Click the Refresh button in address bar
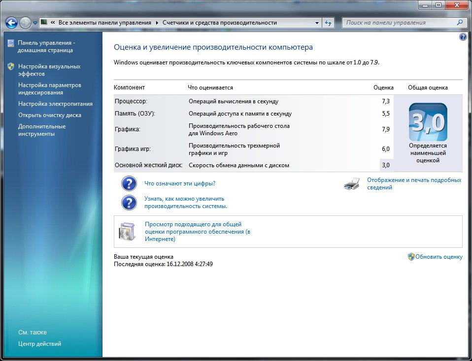 point(328,23)
